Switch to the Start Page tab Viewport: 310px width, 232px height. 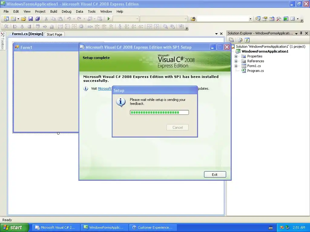click(x=54, y=34)
